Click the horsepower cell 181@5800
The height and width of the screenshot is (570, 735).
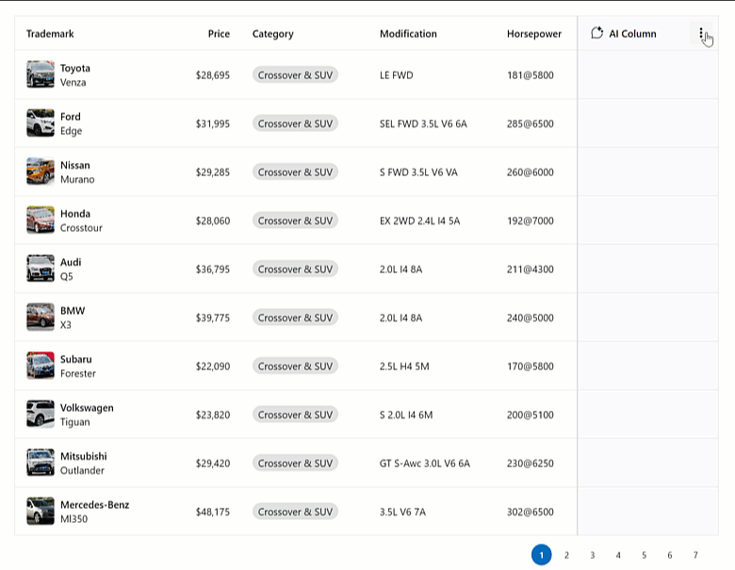(x=531, y=75)
